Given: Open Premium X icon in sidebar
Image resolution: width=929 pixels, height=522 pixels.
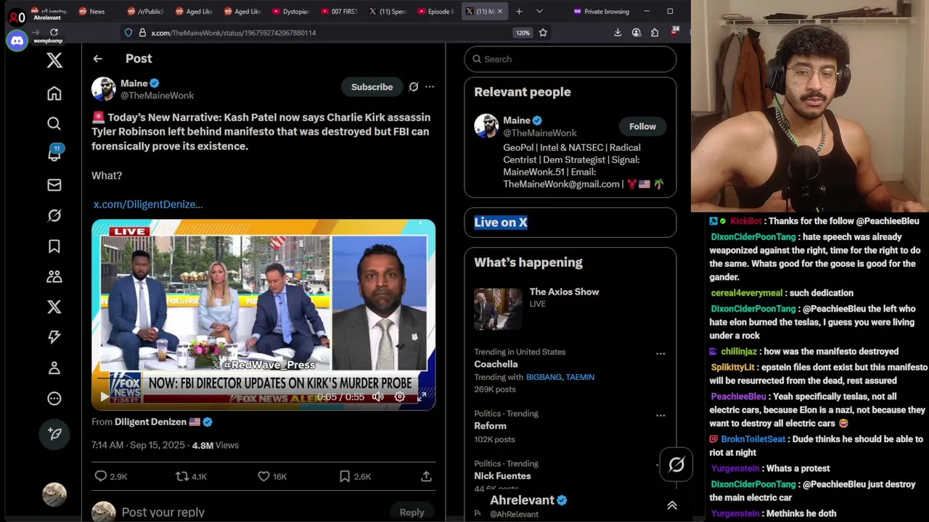Looking at the screenshot, I should coord(54,307).
